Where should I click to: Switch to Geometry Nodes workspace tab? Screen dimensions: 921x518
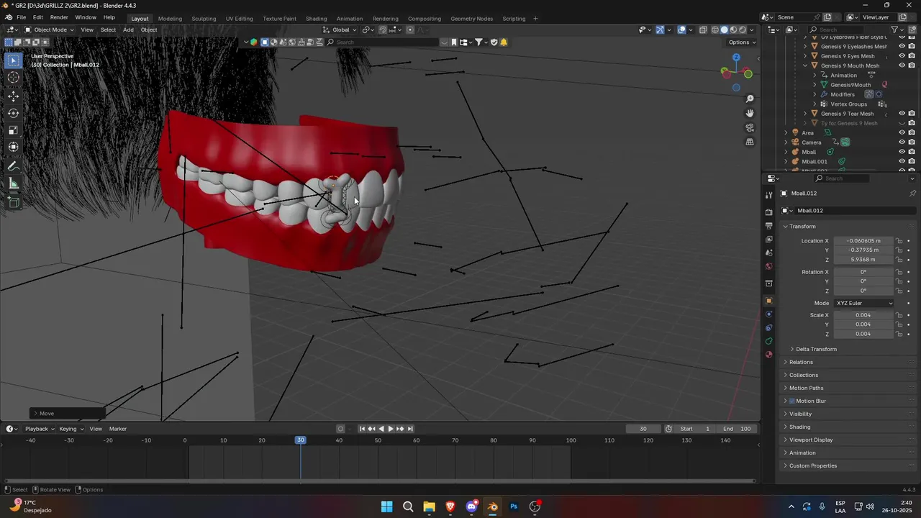(471, 19)
